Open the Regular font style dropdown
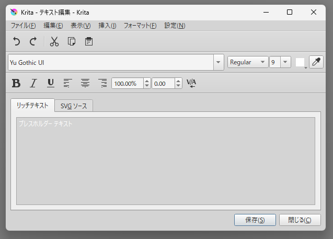Viewport: 333px width, 239px height. [248, 62]
